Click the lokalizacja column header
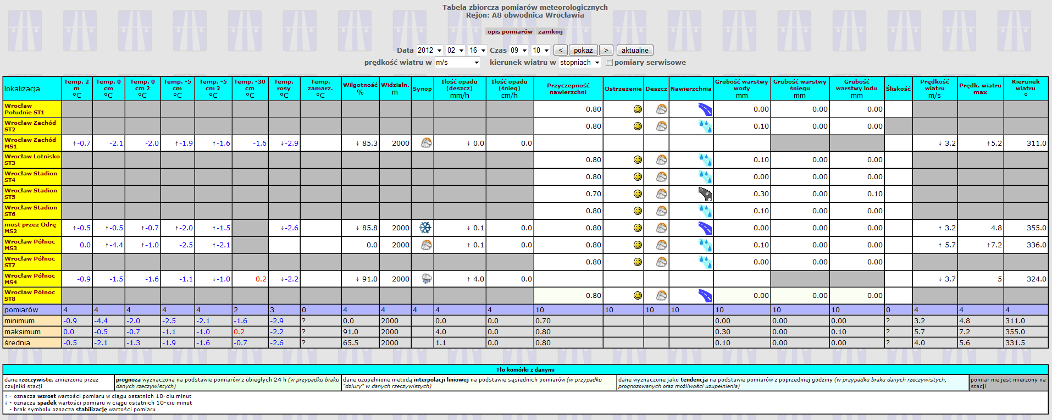 [32, 89]
